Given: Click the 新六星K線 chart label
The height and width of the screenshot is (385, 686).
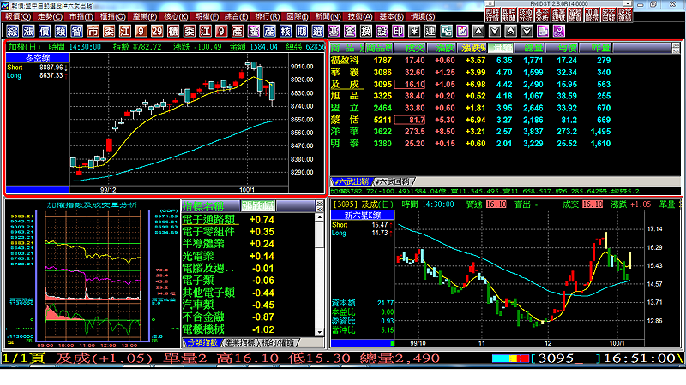Looking at the screenshot, I should (363, 216).
